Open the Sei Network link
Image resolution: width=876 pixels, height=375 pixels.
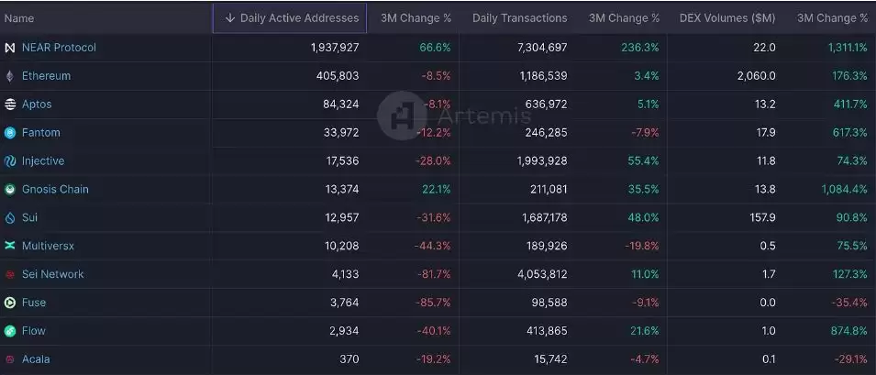52,274
